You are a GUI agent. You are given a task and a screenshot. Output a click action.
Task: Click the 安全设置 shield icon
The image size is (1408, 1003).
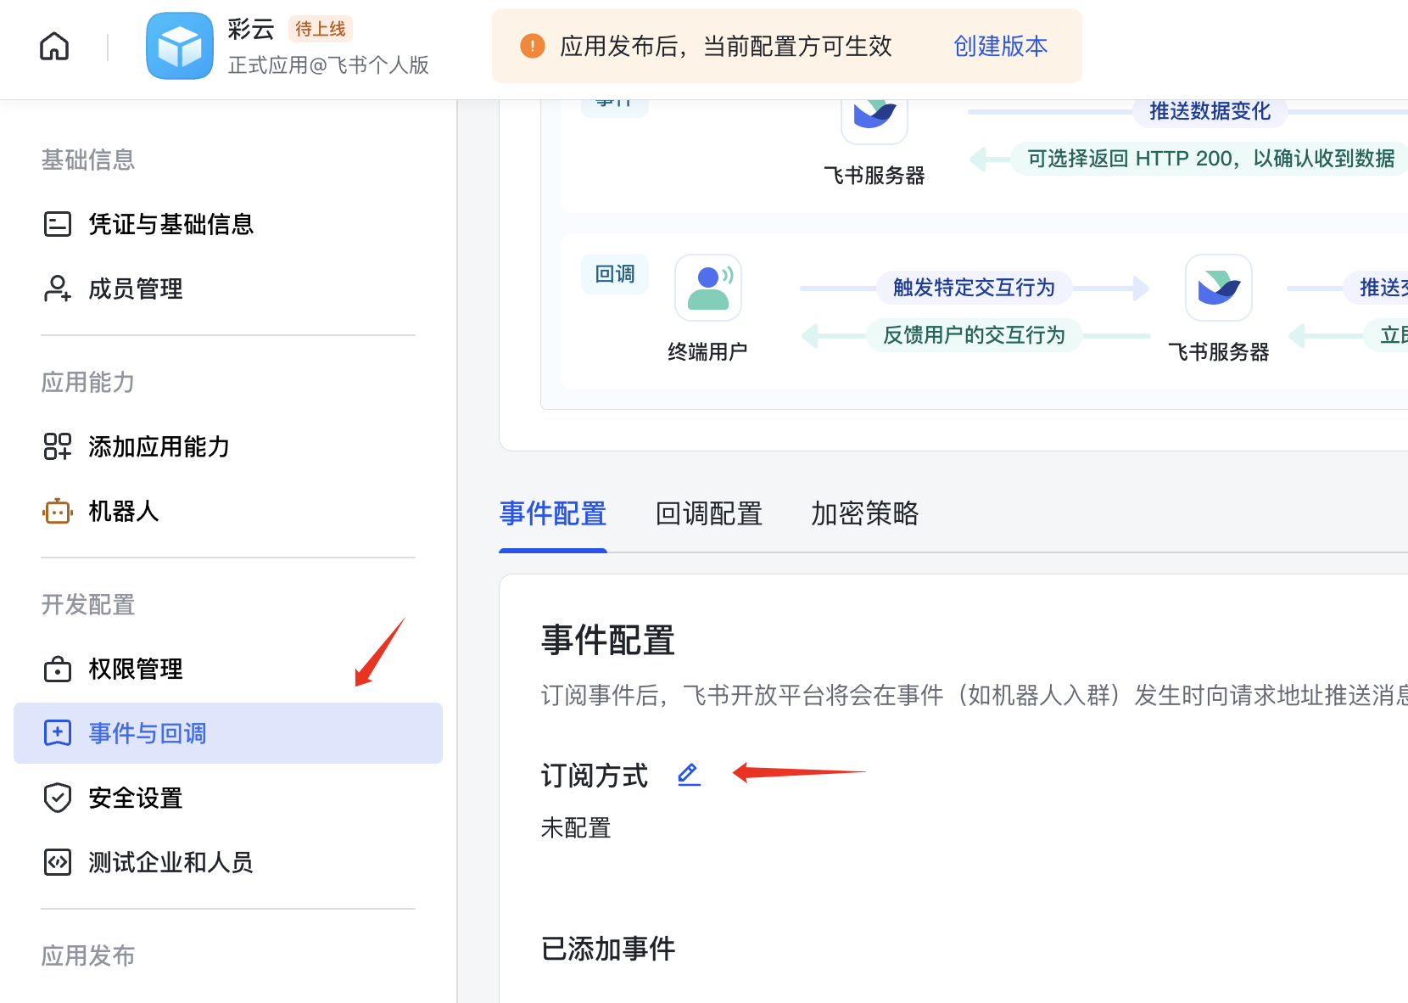pos(56,798)
